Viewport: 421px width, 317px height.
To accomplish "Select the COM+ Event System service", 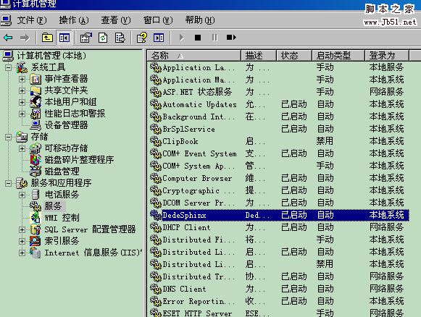I will click(279, 153).
